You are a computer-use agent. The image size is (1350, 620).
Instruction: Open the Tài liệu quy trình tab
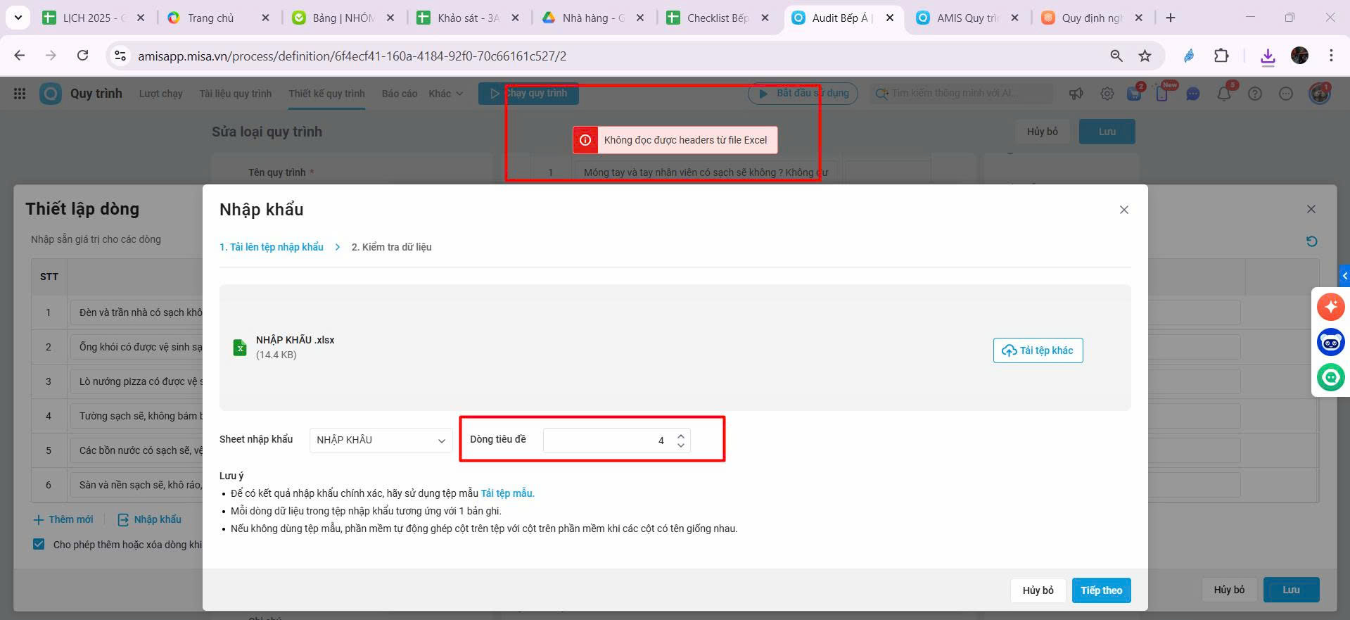pos(236,94)
